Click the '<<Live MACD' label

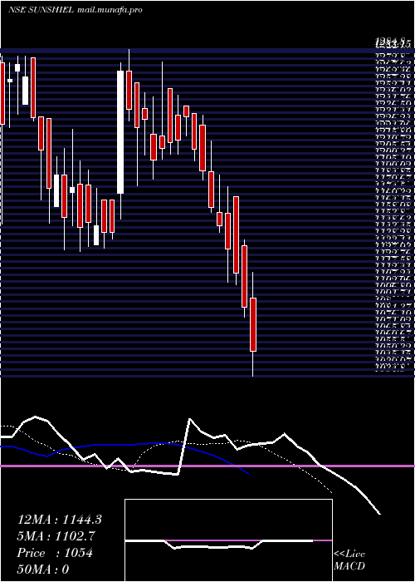click(349, 560)
